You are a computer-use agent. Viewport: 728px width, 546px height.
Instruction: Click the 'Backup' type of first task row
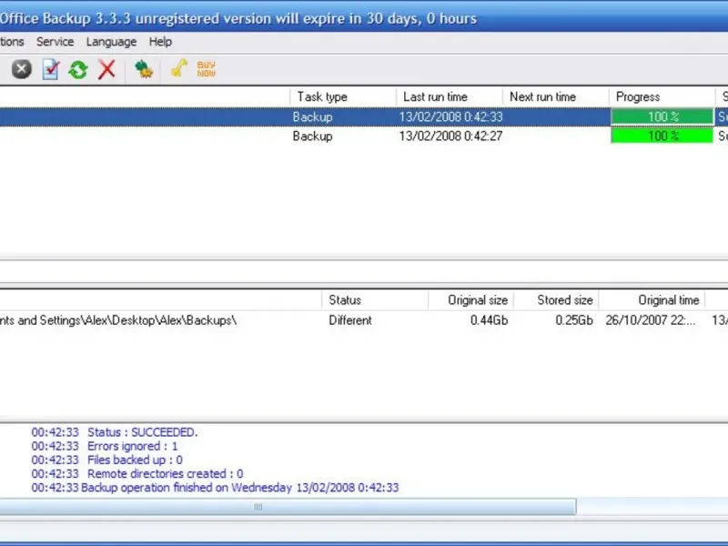pos(312,116)
